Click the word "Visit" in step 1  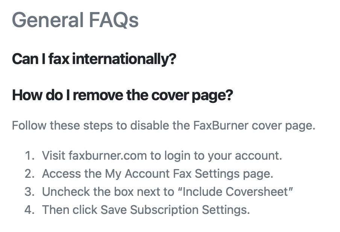point(53,155)
